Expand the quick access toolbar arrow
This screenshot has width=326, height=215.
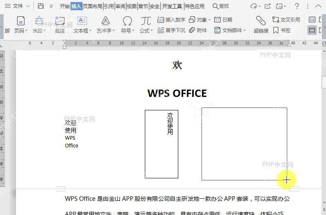(51, 7)
